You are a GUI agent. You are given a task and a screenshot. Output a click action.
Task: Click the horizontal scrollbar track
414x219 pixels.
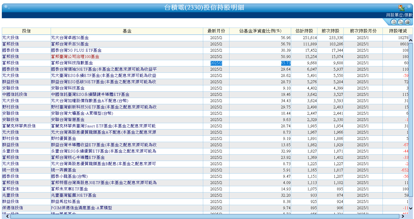[x=205, y=216]
